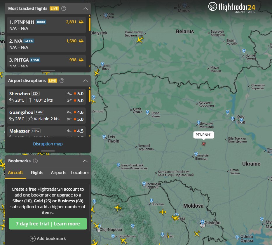Select the PHTGA tracked flight row
The height and width of the screenshot is (245, 272).
point(46,61)
